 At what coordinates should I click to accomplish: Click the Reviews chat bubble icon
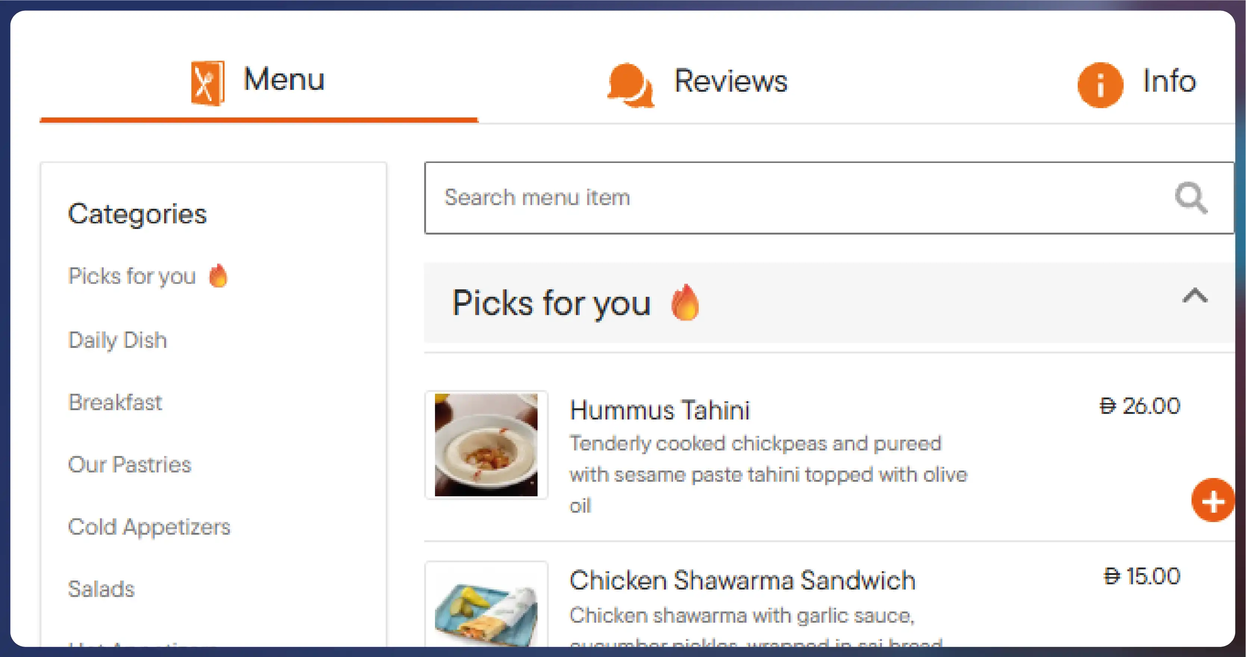(630, 84)
